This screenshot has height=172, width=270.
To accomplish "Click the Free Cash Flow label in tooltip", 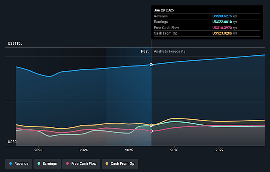I will click(166, 28).
